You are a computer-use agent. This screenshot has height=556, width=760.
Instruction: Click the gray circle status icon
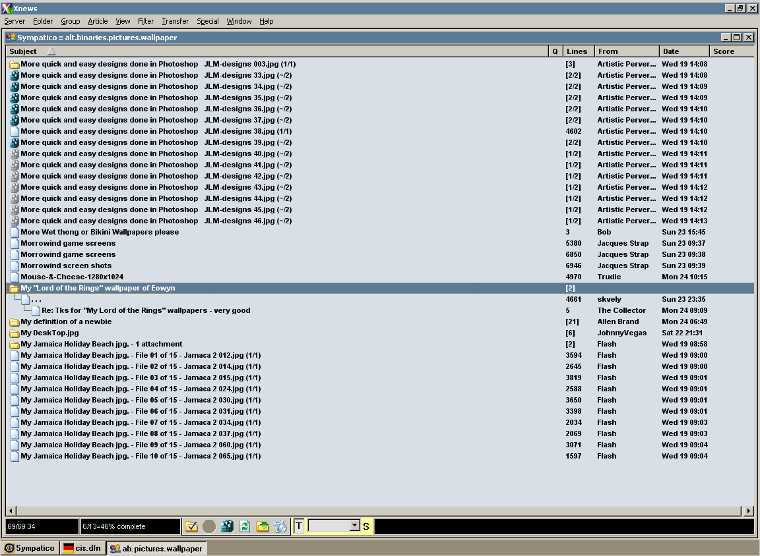point(209,526)
